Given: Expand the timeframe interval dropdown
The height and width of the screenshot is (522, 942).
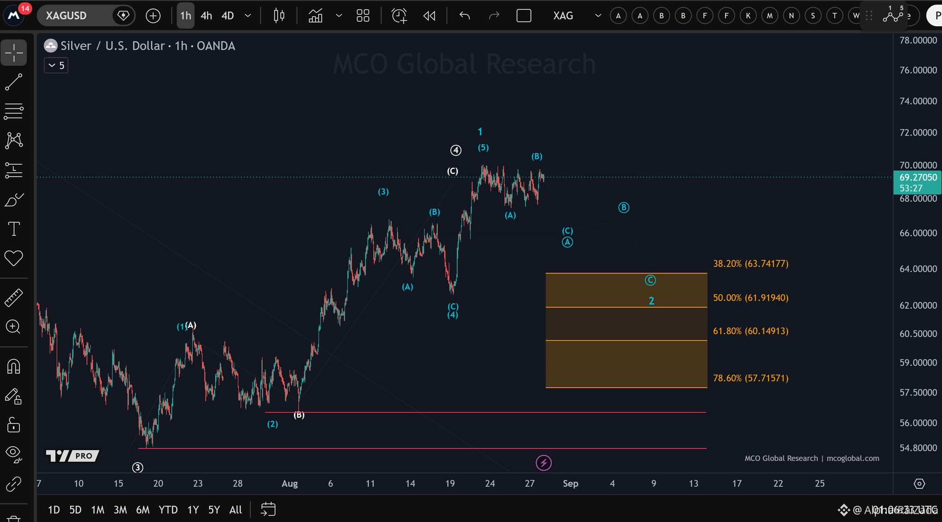Looking at the screenshot, I should [248, 16].
